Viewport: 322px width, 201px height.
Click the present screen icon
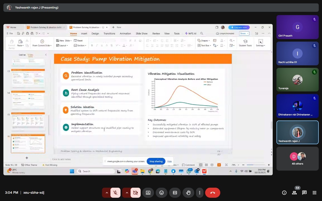tap(148, 193)
